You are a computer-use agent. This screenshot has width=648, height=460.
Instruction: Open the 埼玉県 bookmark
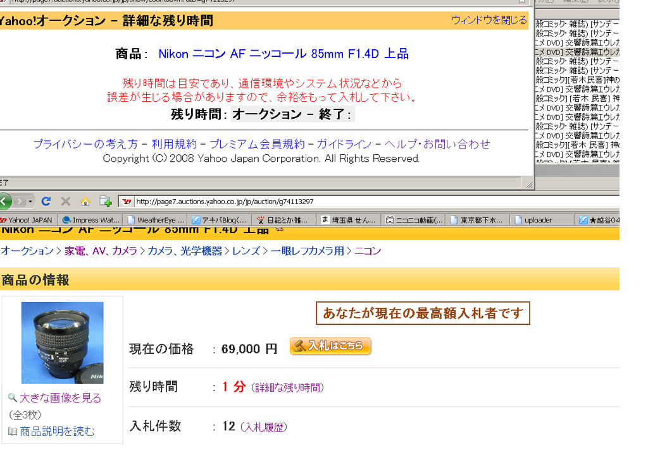coord(348,221)
